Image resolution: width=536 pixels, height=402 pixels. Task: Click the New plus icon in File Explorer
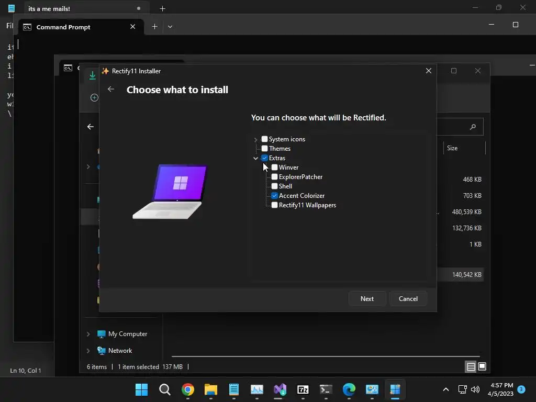point(94,98)
